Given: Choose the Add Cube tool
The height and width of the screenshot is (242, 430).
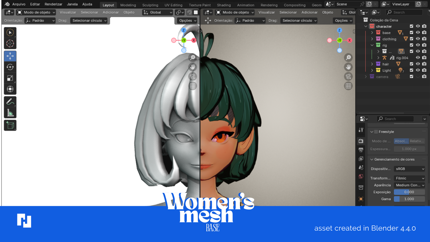Looking at the screenshot, I should pos(10,125).
